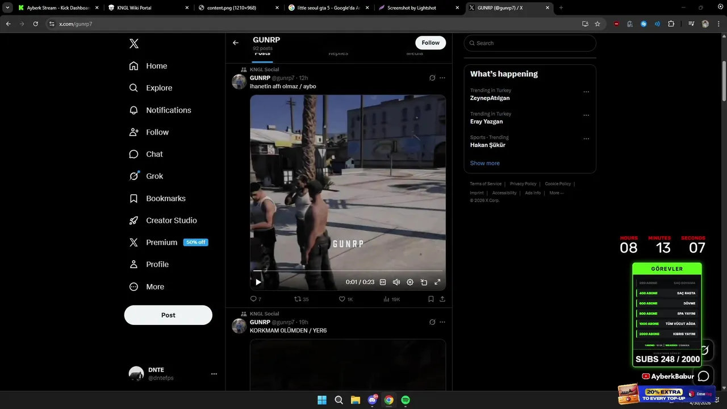Open Shazam extension icon in toolbar

point(644,24)
